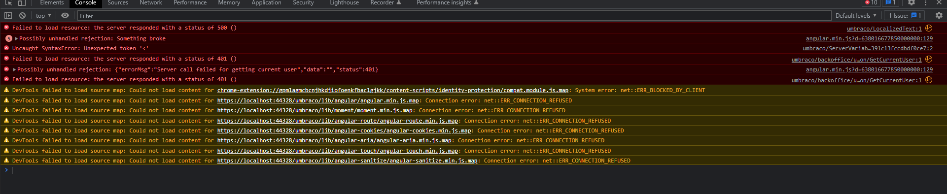
Task: Open the top JavaScript context dropdown
Action: [43, 16]
